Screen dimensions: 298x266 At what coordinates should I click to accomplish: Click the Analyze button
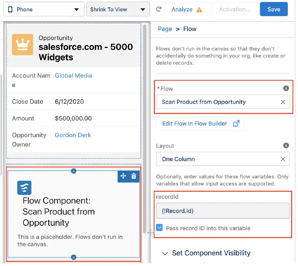pyautogui.click(x=187, y=9)
